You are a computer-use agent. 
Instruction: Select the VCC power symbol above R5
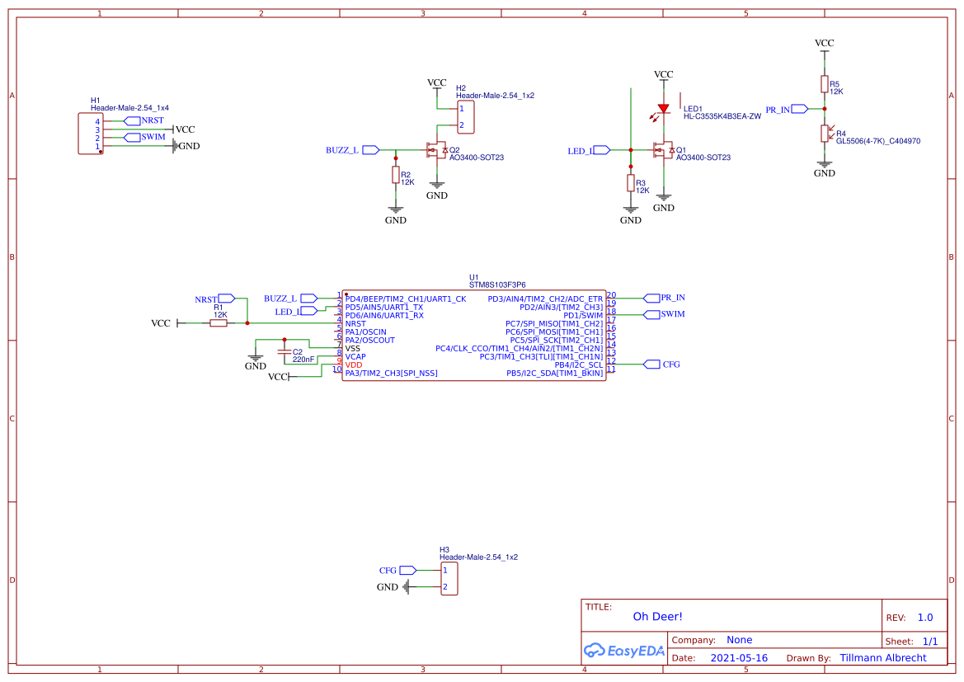825,45
